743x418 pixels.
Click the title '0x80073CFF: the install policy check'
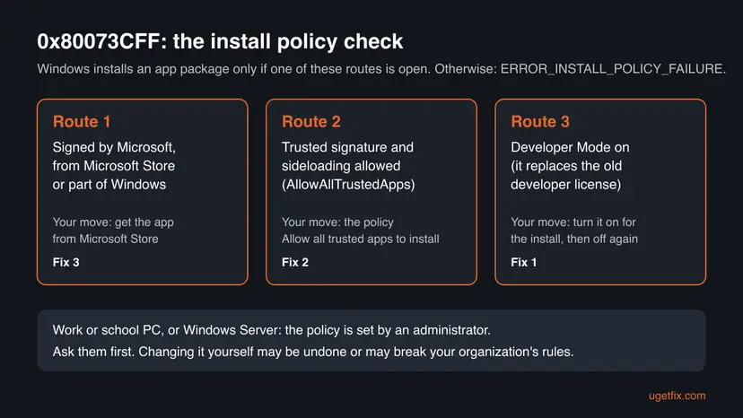[x=220, y=41]
